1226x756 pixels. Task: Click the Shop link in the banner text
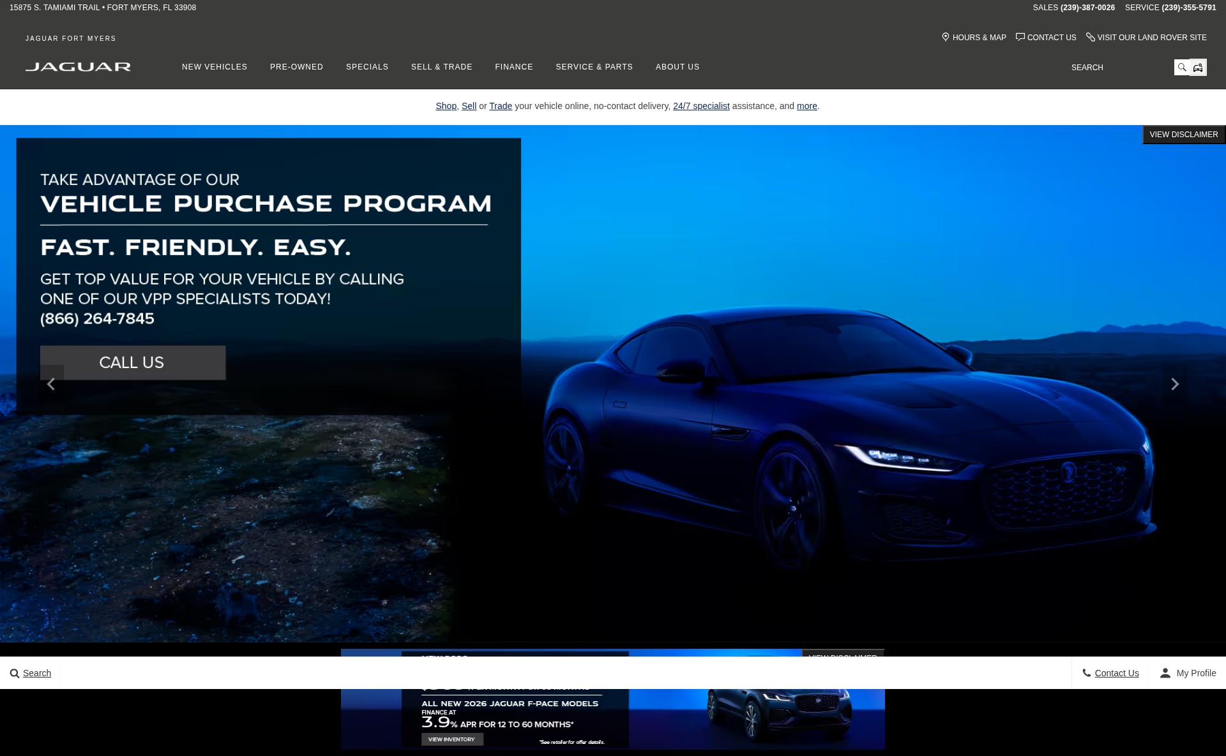tap(446, 106)
